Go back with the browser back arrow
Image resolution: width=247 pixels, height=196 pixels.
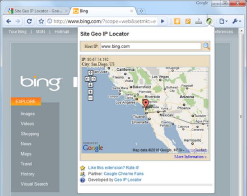click(x=9, y=21)
